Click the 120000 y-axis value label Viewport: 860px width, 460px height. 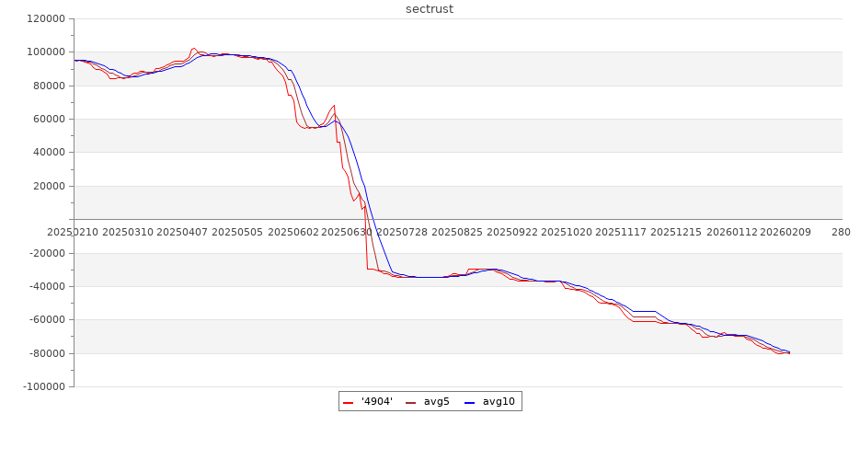coord(46,18)
